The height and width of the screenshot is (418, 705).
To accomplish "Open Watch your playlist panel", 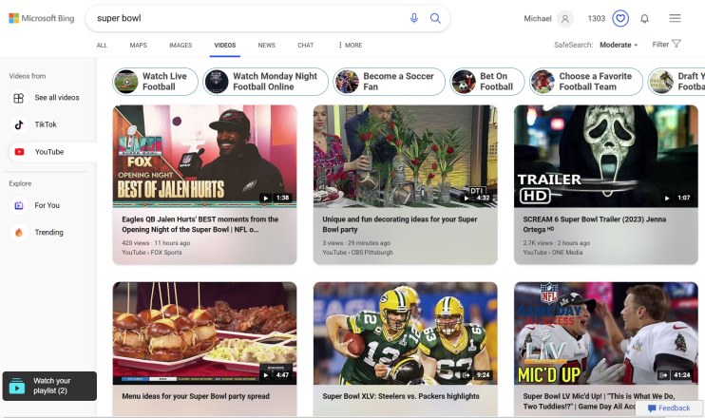I will (x=49, y=386).
